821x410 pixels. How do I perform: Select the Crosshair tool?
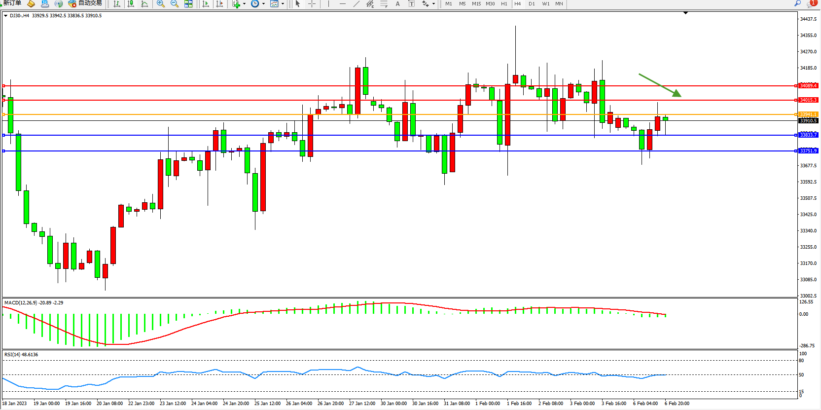coord(312,3)
